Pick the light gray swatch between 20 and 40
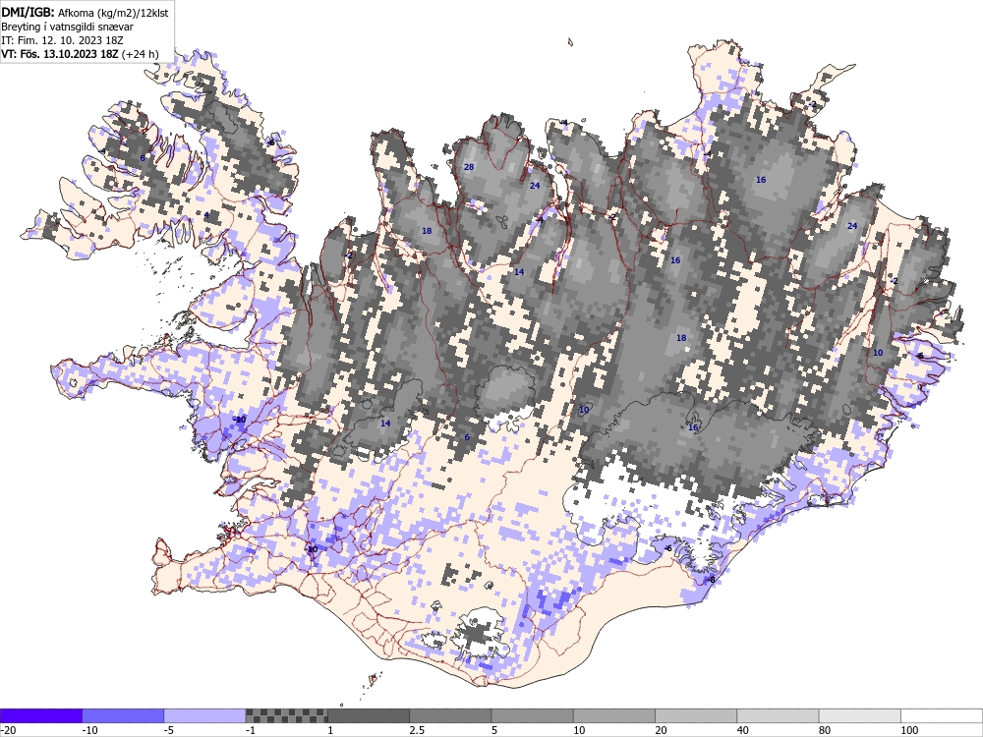This screenshot has height=737, width=983. tap(696, 715)
